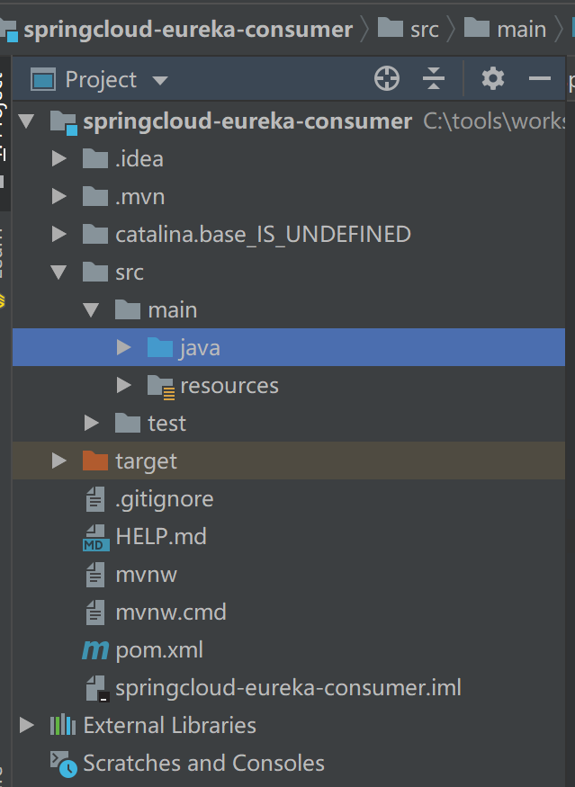575x787 pixels.
Task: Collapse the src folder arrow
Action: (x=58, y=272)
